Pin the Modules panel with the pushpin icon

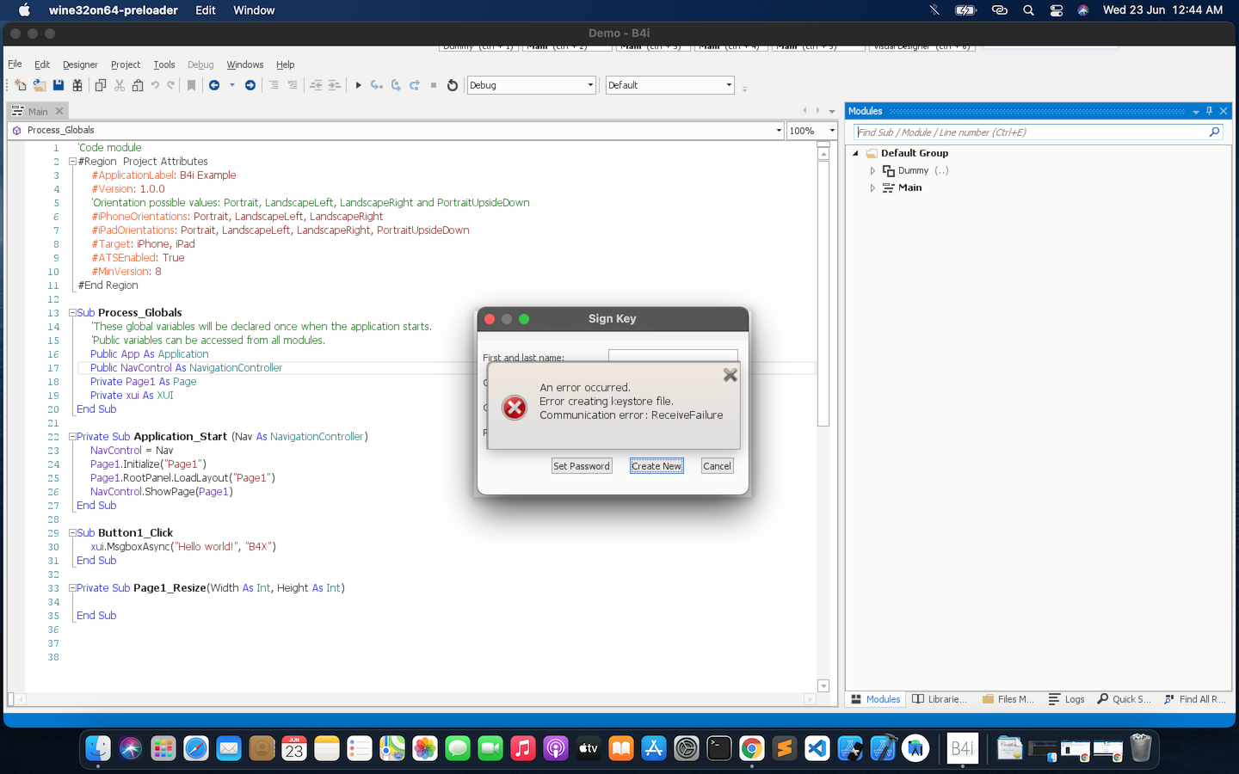[x=1209, y=111]
